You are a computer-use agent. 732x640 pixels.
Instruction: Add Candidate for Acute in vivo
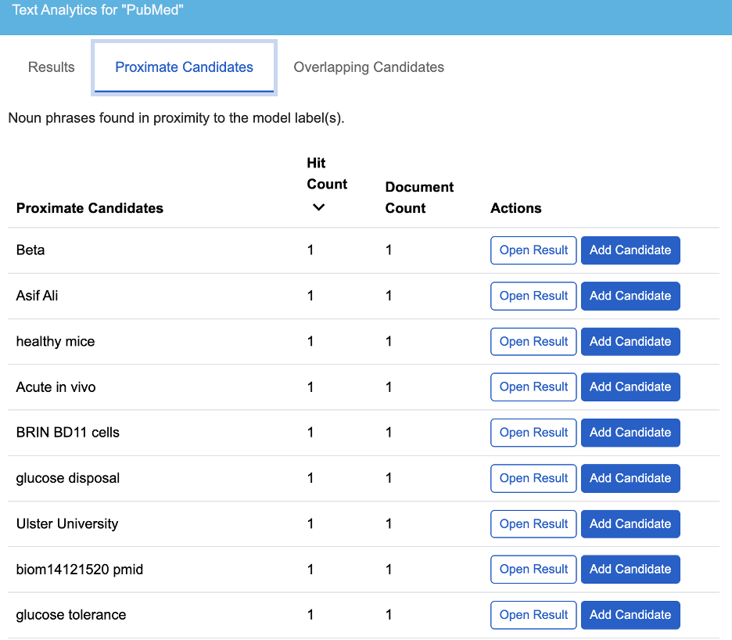point(630,387)
